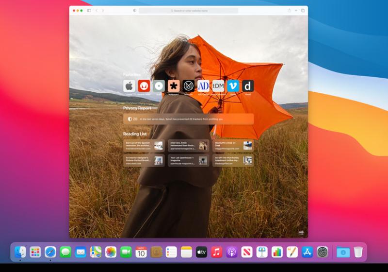Viewport: 388px width, 272px height.
Task: Launch Maps from the Dock
Action: (96, 252)
